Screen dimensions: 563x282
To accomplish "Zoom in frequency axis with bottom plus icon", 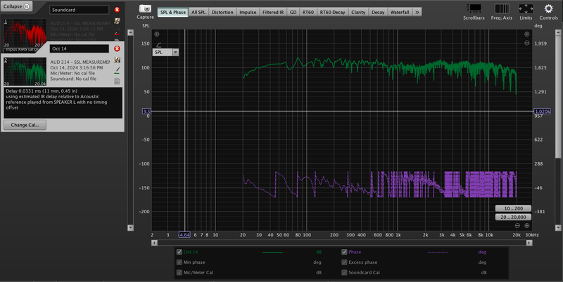I will [526, 225].
